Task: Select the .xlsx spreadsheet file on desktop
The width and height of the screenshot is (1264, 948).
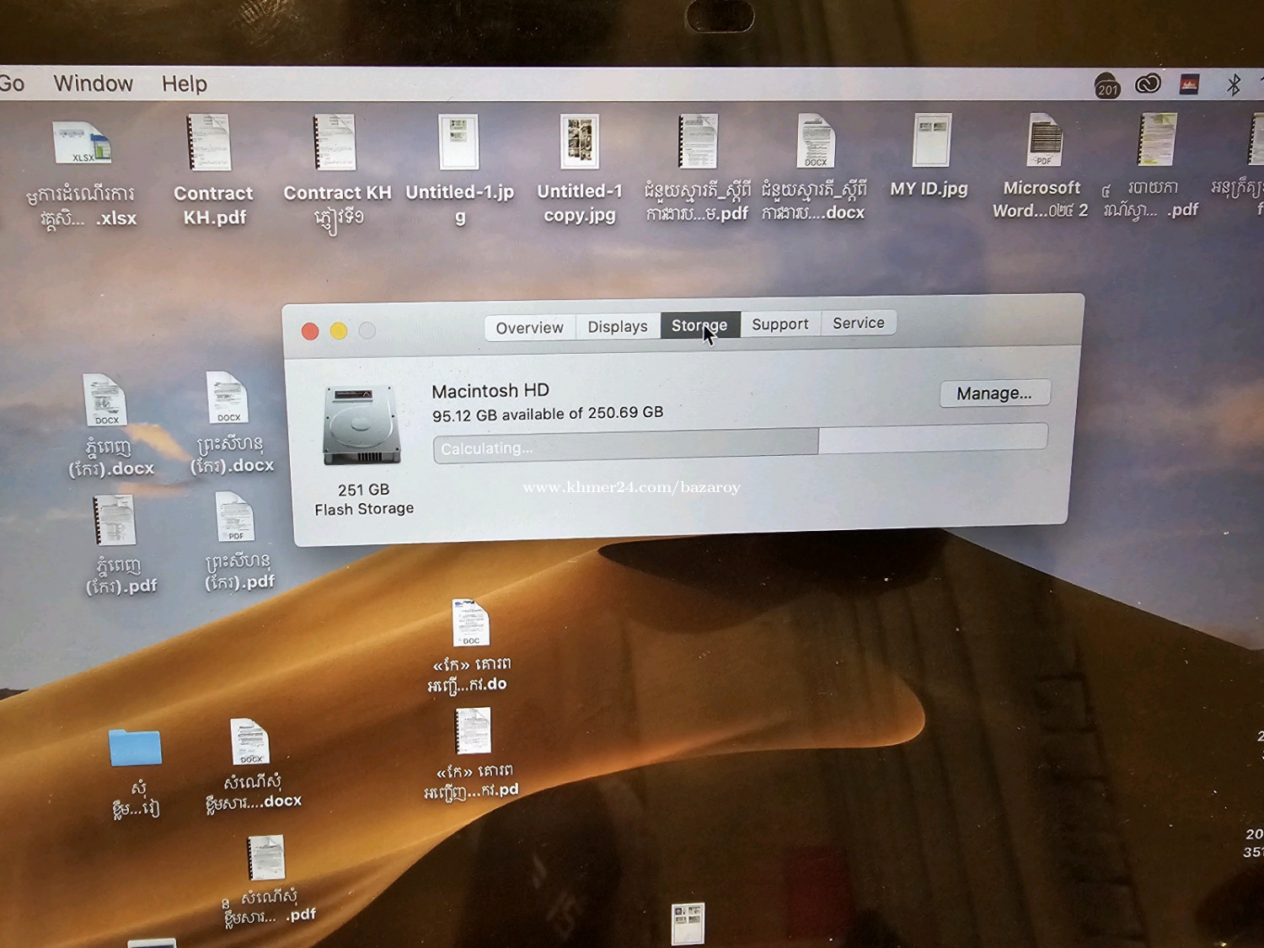Action: click(82, 144)
